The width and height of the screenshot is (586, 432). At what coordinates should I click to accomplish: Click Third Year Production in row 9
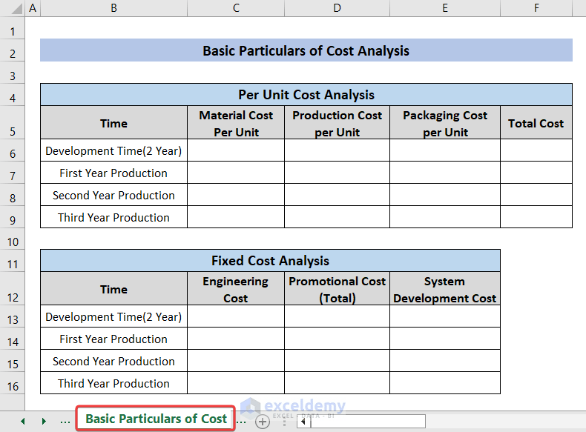click(113, 217)
